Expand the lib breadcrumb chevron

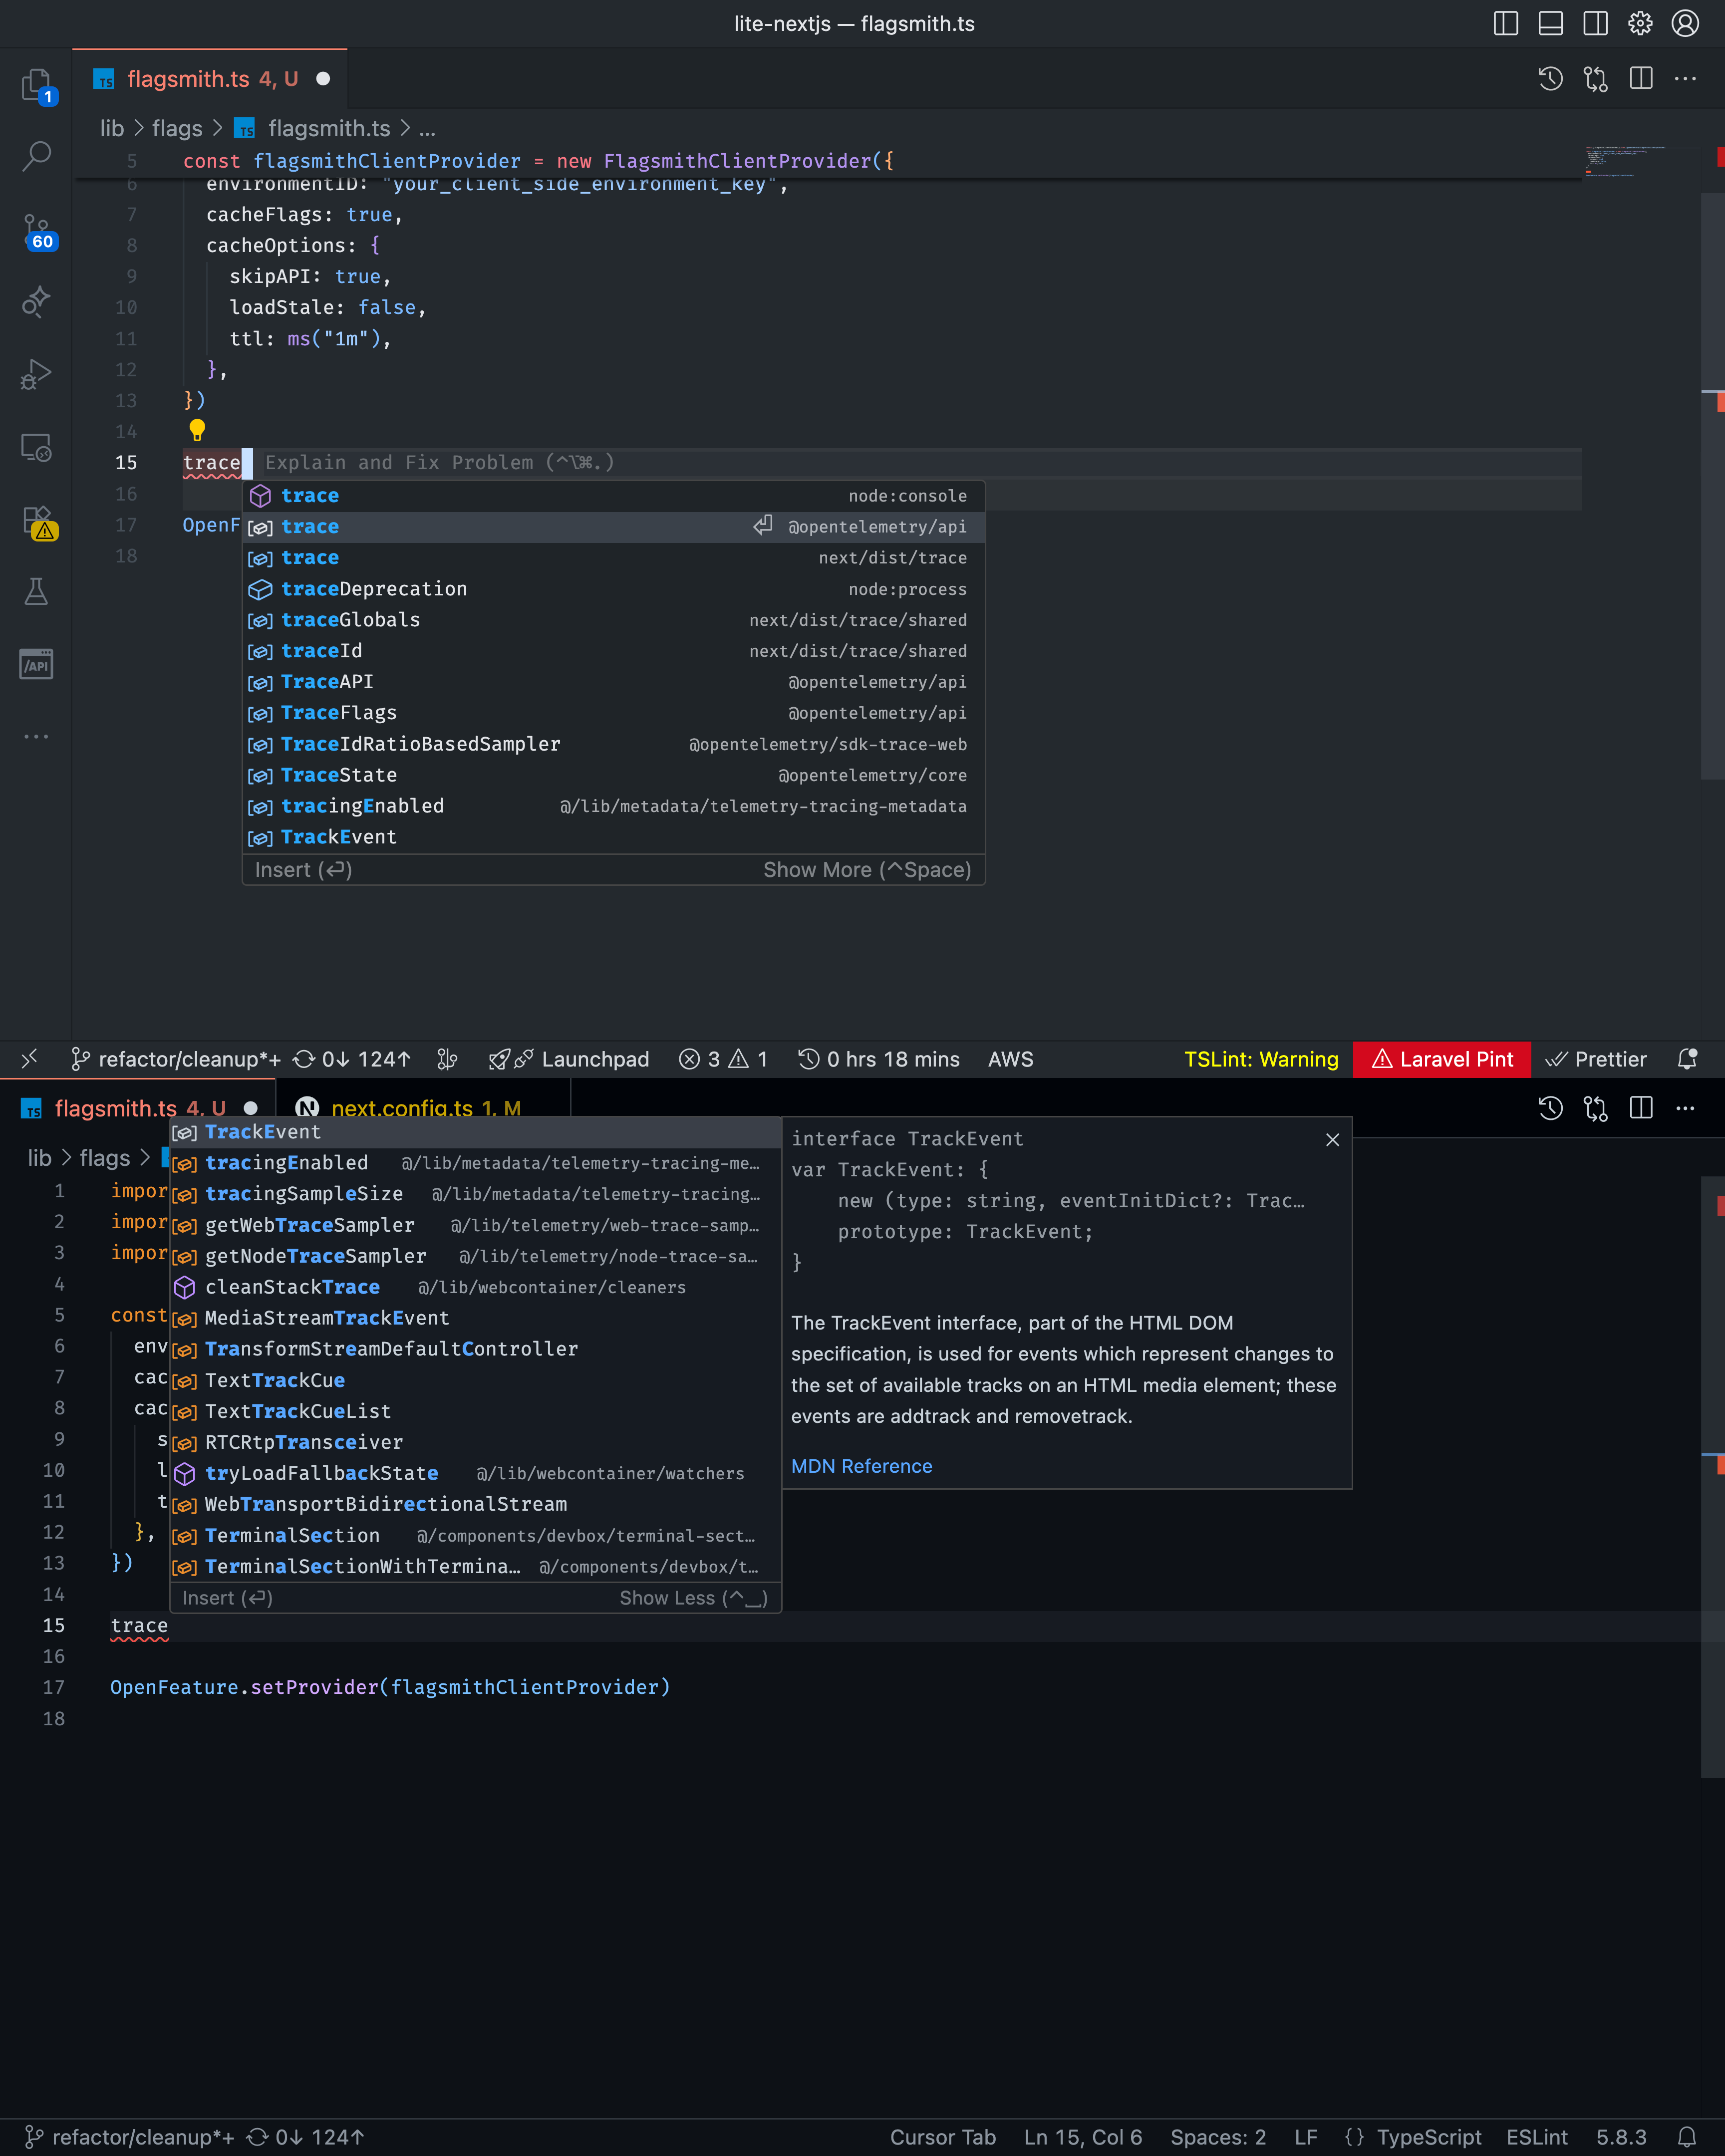click(x=139, y=129)
